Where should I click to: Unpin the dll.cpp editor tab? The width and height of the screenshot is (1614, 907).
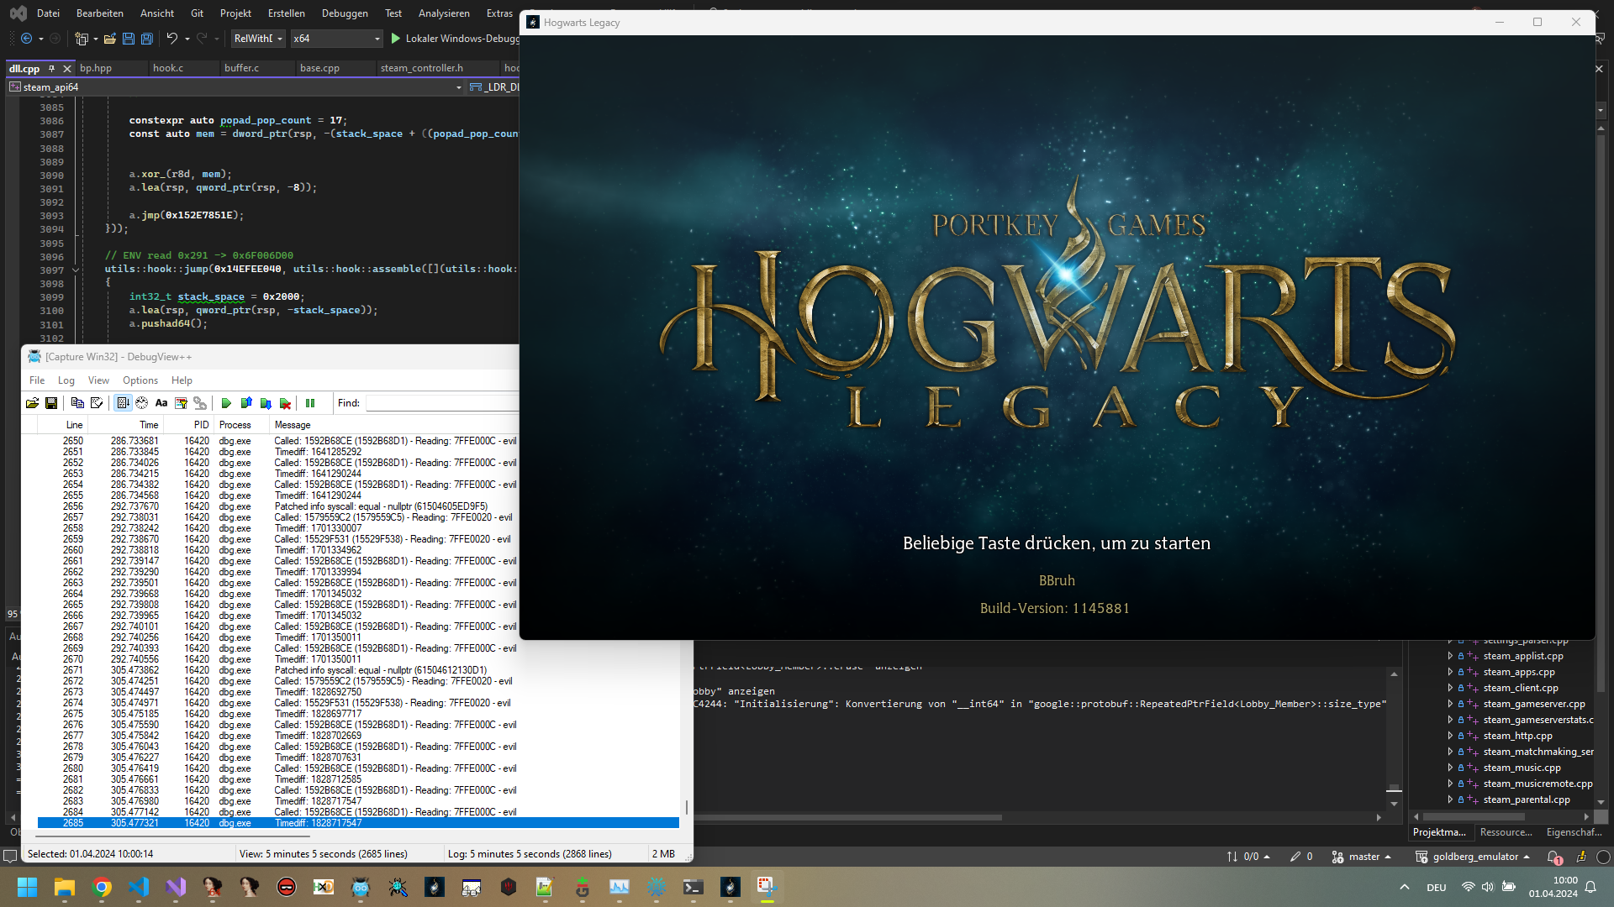(52, 68)
